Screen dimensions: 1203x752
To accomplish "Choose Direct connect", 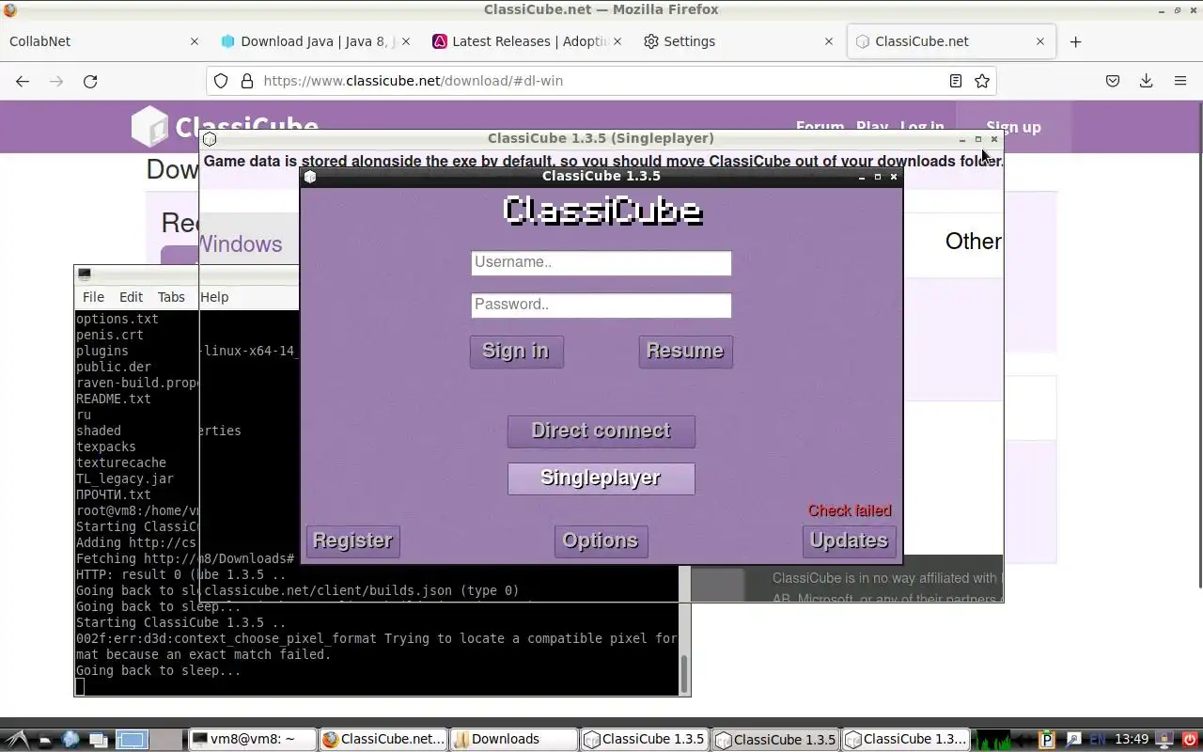I will coord(601,431).
